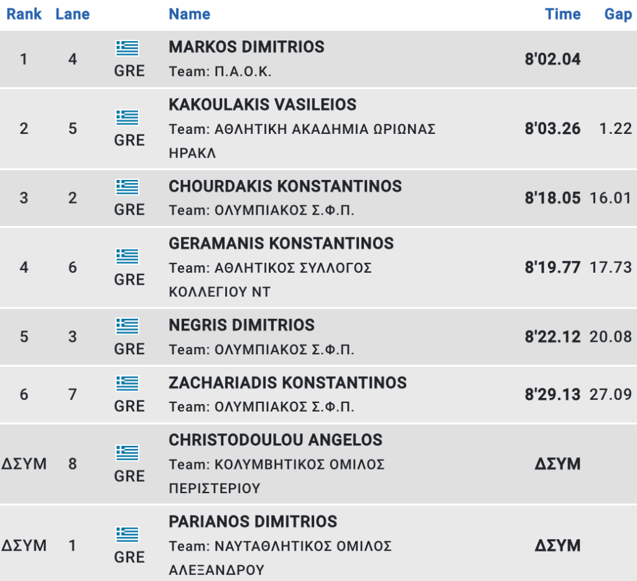Screen dimensions: 637x581
Task: Click the Greek flag beside Negris Dimitrios
Action: pyautogui.click(x=127, y=326)
